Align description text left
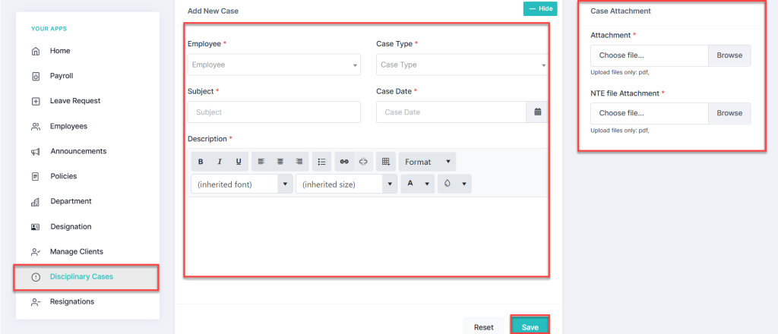Image resolution: width=778 pixels, height=334 pixels. tap(261, 162)
